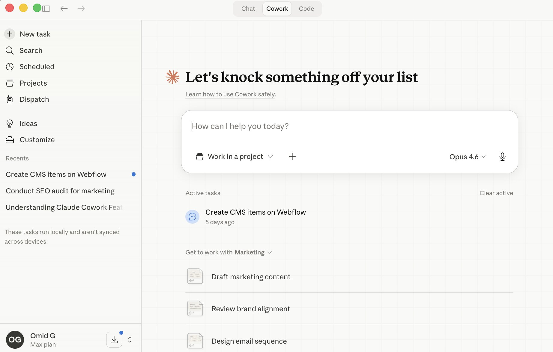Click Clear active button
This screenshot has width=553, height=352.
click(x=496, y=193)
